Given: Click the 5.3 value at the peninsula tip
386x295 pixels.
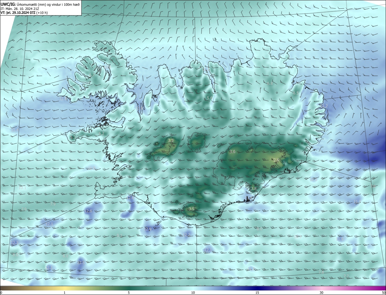Looking at the screenshot, I should [x=72, y=138].
